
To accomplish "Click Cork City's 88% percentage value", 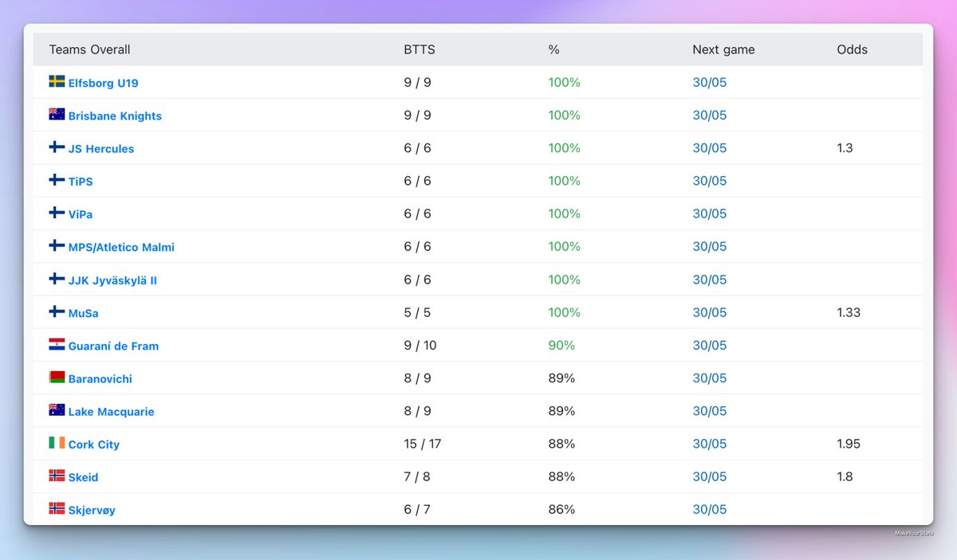I will 561,444.
